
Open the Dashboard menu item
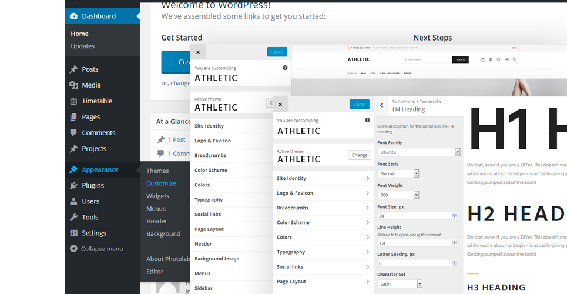point(102,16)
